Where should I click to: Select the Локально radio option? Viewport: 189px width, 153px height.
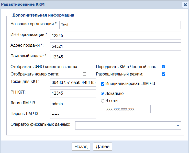[x=103, y=94]
